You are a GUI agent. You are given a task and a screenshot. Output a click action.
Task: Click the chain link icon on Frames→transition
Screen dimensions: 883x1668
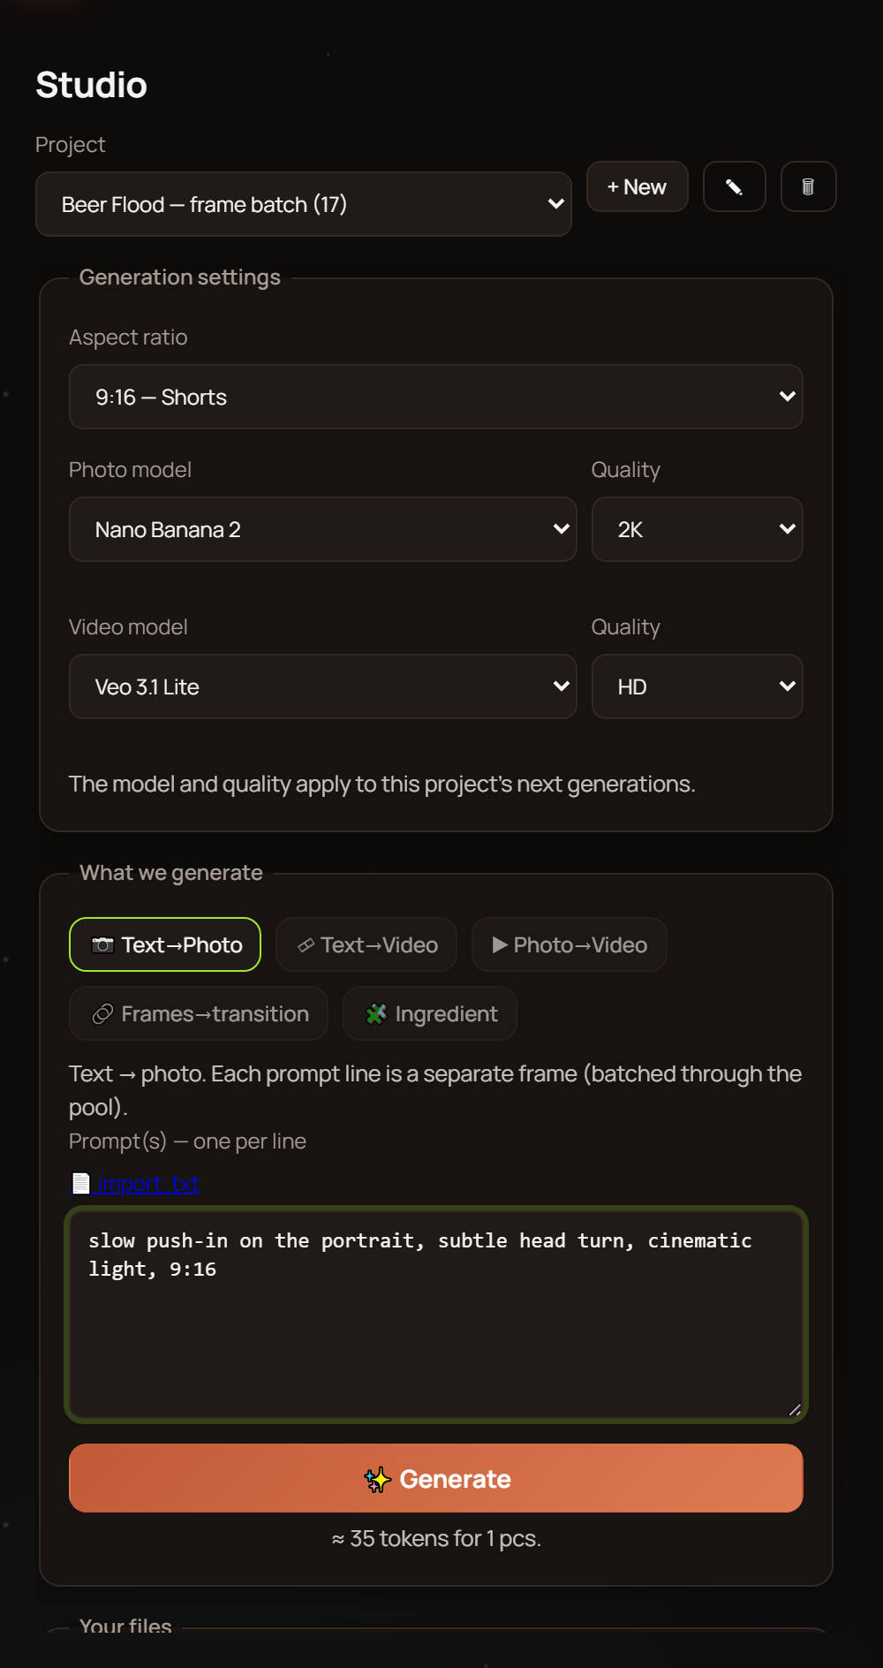pos(102,1014)
